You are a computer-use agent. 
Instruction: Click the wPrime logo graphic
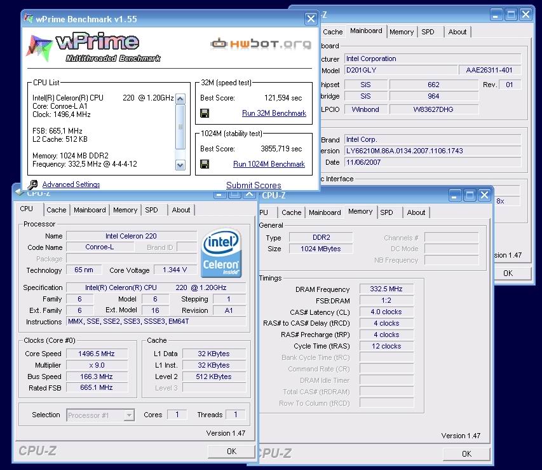click(x=93, y=48)
